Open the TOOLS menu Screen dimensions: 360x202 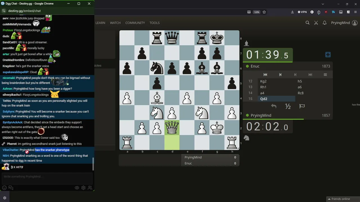pyautogui.click(x=154, y=23)
